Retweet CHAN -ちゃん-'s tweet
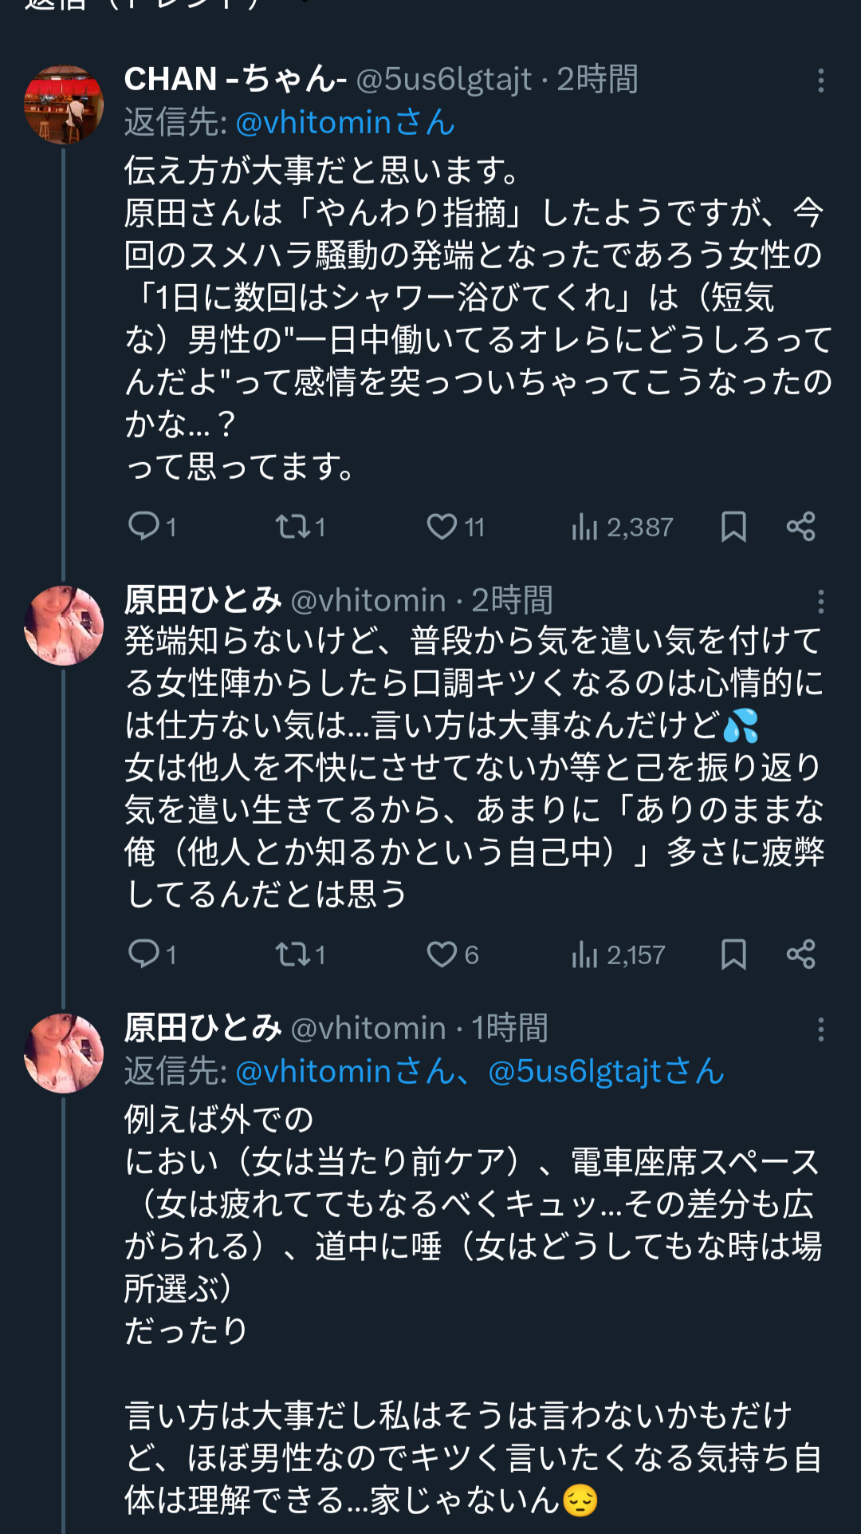This screenshot has height=1534, width=861. coord(292,527)
